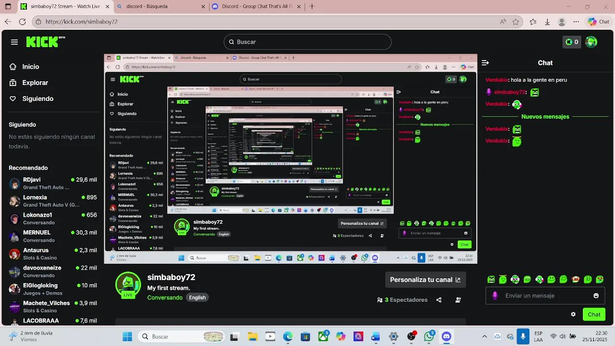The width and height of the screenshot is (615, 346).
Task: Show hidden system tray icons
Action: (x=484, y=336)
